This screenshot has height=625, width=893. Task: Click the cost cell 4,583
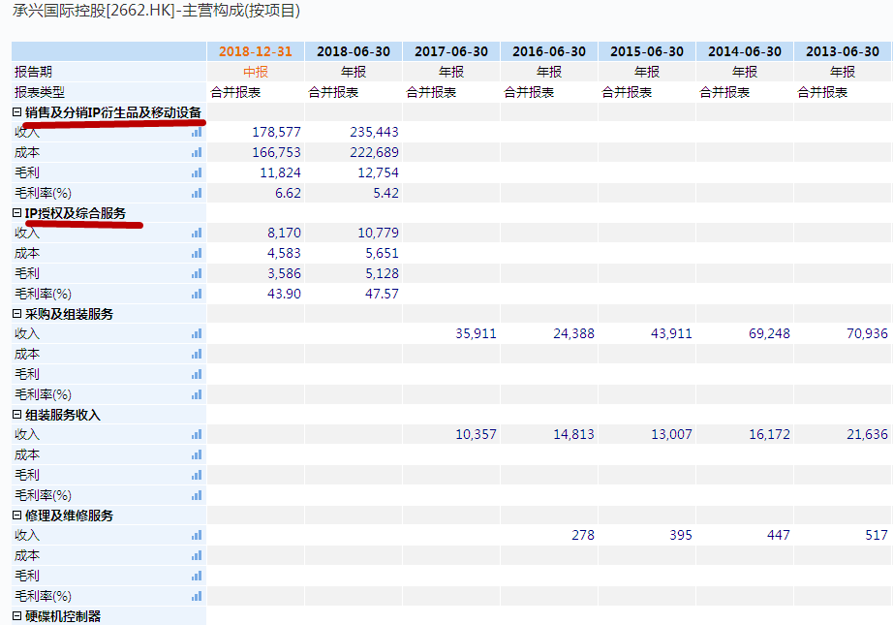(284, 254)
